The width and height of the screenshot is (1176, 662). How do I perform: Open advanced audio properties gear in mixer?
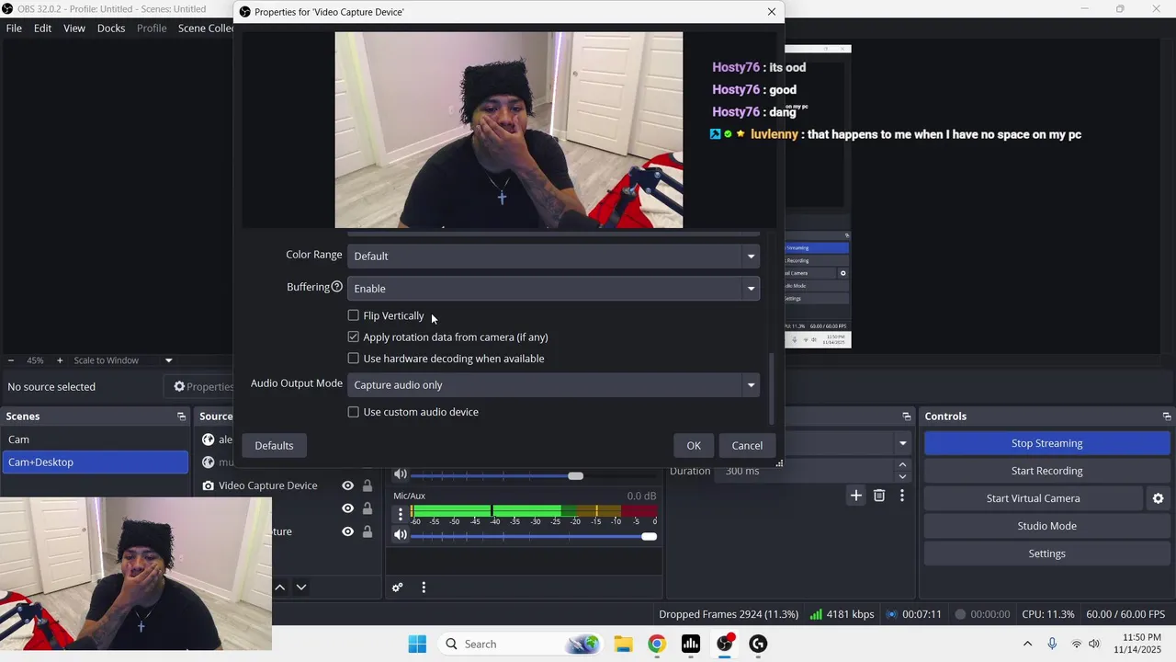[x=397, y=588]
